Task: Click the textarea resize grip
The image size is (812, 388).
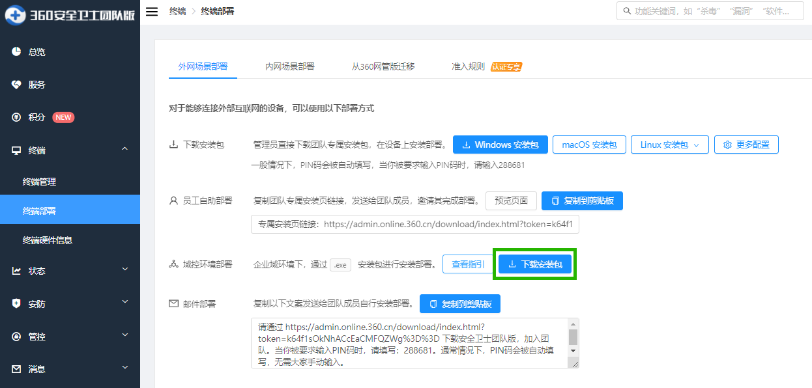Action: pyautogui.click(x=574, y=363)
